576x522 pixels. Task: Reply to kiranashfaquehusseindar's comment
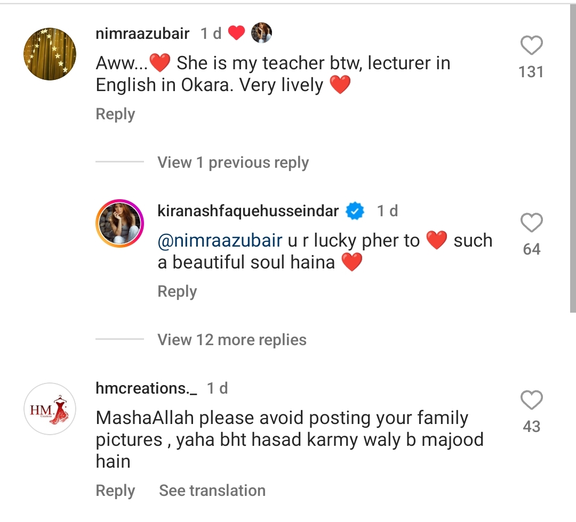click(177, 291)
